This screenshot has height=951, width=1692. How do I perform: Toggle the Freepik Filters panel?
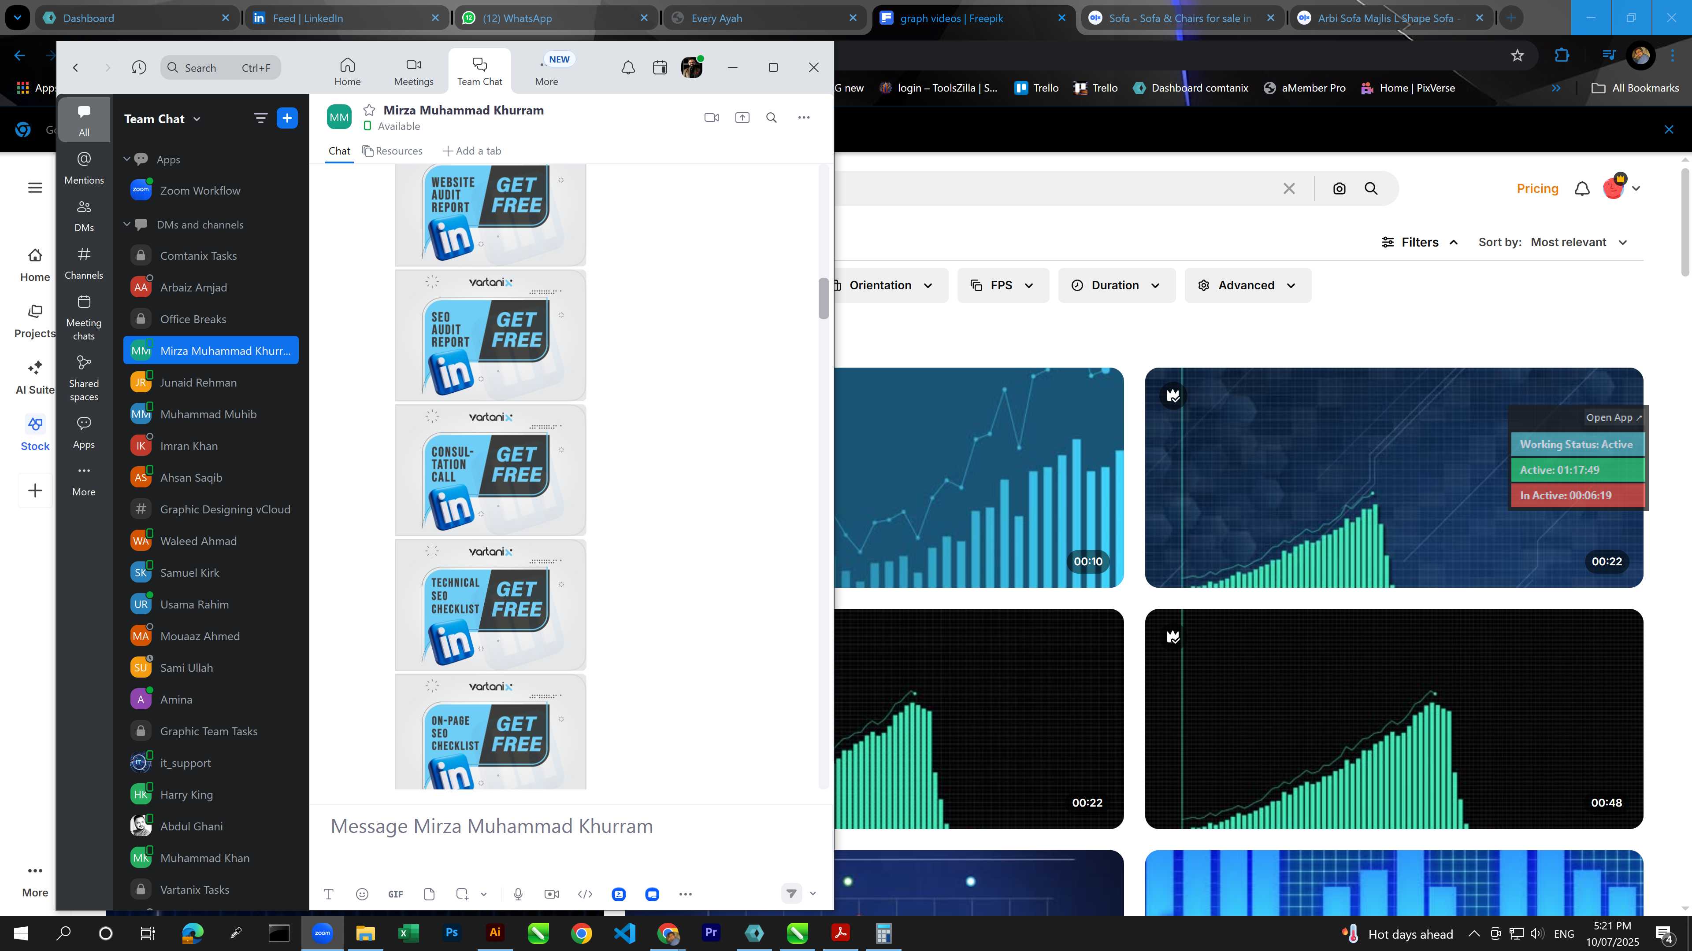[1420, 242]
